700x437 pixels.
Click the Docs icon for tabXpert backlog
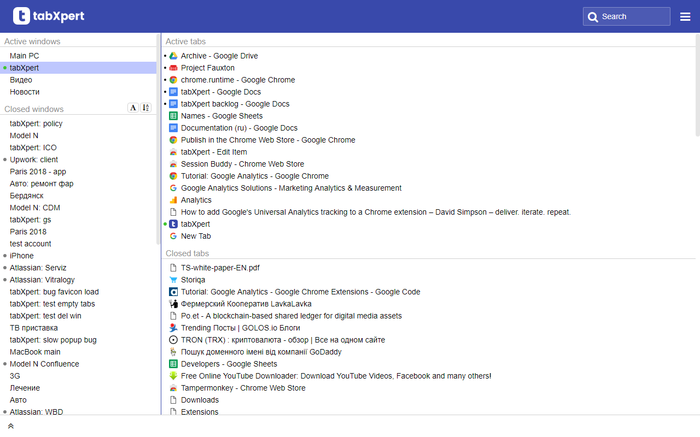[x=173, y=104]
